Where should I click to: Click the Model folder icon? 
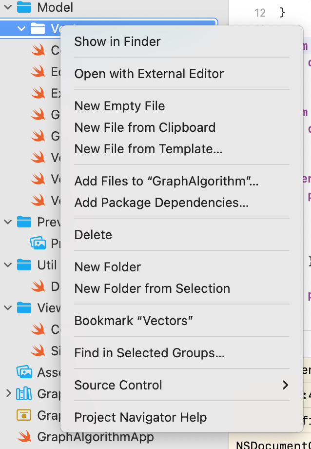point(24,7)
